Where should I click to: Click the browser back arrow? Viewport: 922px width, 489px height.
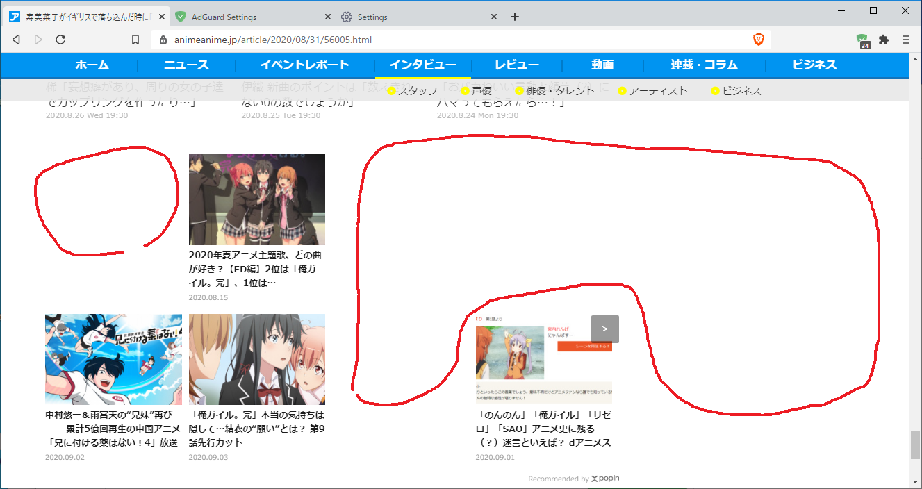pos(16,40)
